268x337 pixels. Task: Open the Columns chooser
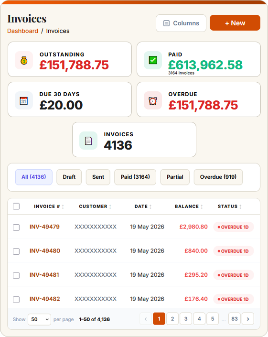[181, 23]
